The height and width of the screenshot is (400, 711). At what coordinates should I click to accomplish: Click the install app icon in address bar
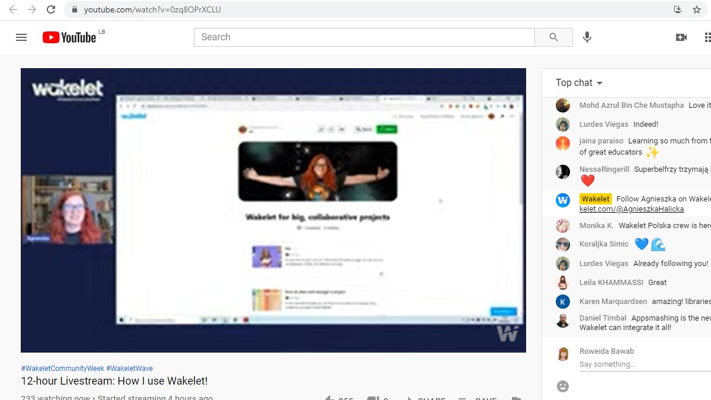678,9
